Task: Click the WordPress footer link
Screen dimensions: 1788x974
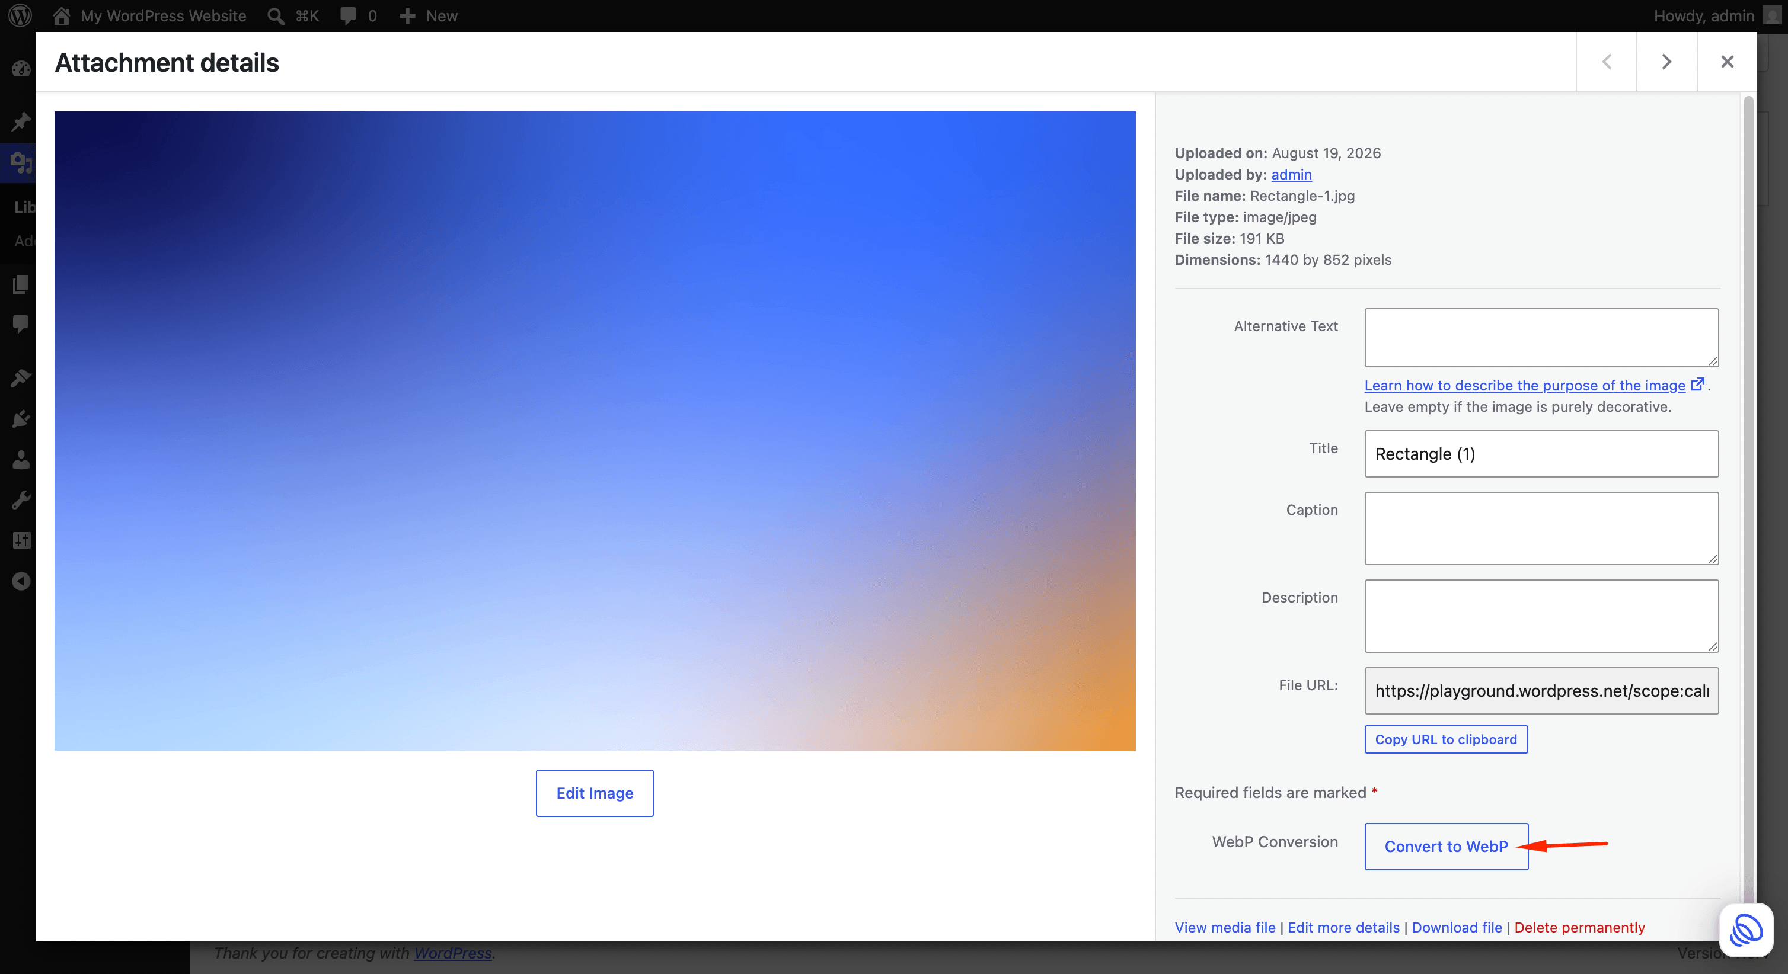Action: [x=452, y=953]
